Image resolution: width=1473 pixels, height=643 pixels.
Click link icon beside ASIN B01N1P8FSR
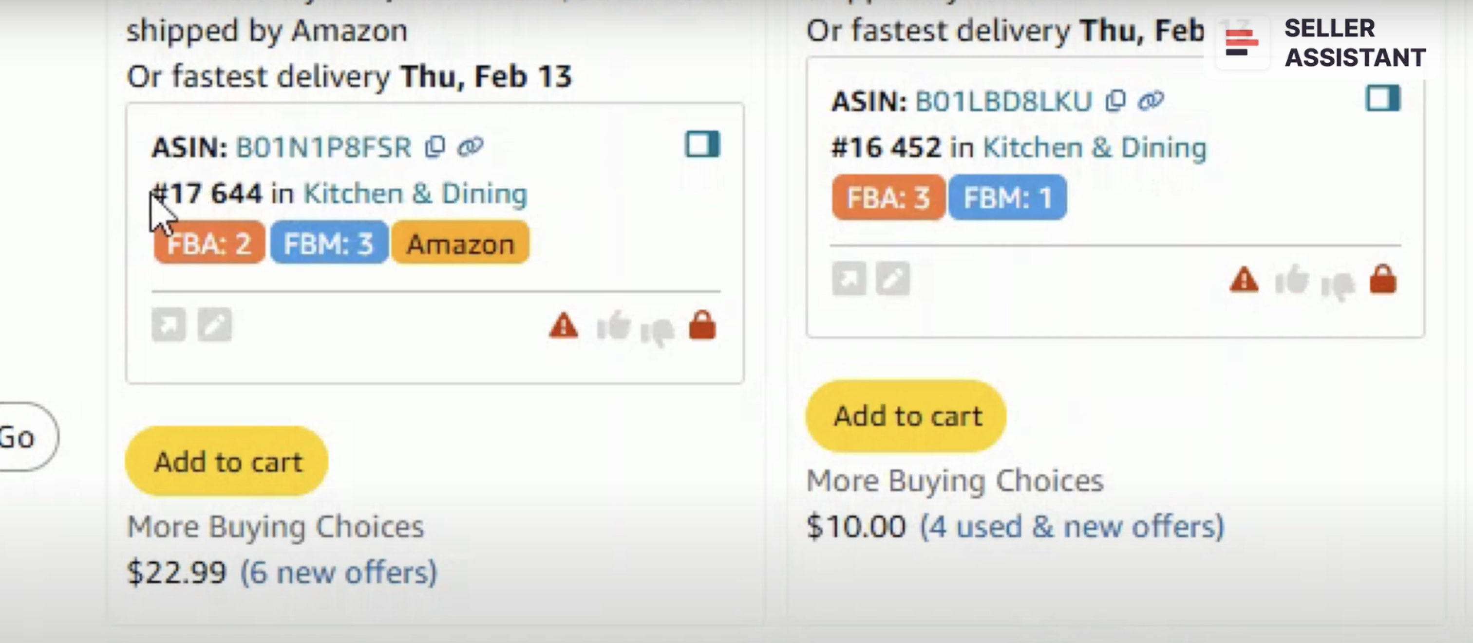pos(470,147)
